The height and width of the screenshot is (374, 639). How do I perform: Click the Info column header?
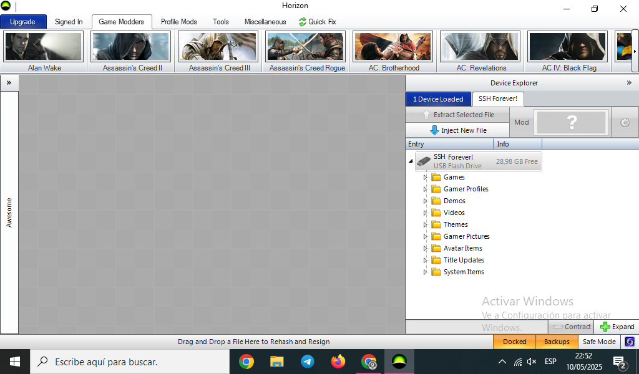[x=517, y=143]
